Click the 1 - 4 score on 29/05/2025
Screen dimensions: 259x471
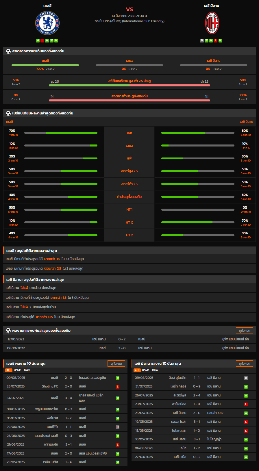[69, 462]
